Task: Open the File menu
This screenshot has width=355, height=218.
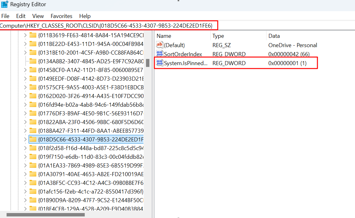Action: (x=5, y=16)
